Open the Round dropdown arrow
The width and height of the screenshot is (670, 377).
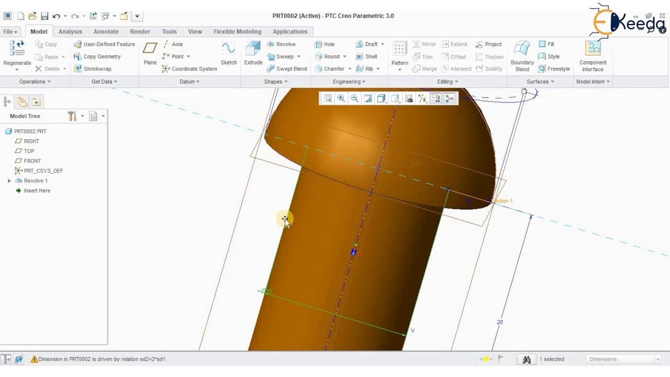coord(344,57)
